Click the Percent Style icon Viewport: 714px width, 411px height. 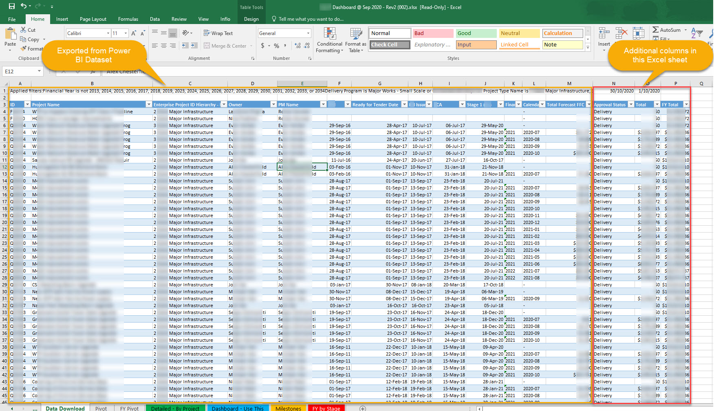pyautogui.click(x=277, y=46)
